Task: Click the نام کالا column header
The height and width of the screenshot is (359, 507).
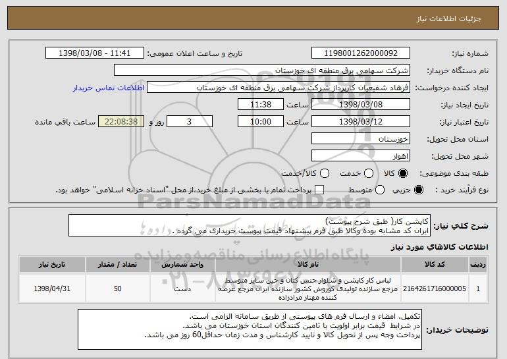Action: (308, 265)
